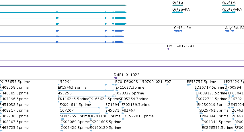
Task: Click EST RE55757.5prime
Action: (201, 82)
